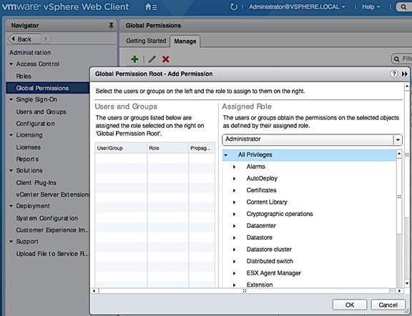Click the refresh icon in header

click(x=233, y=7)
